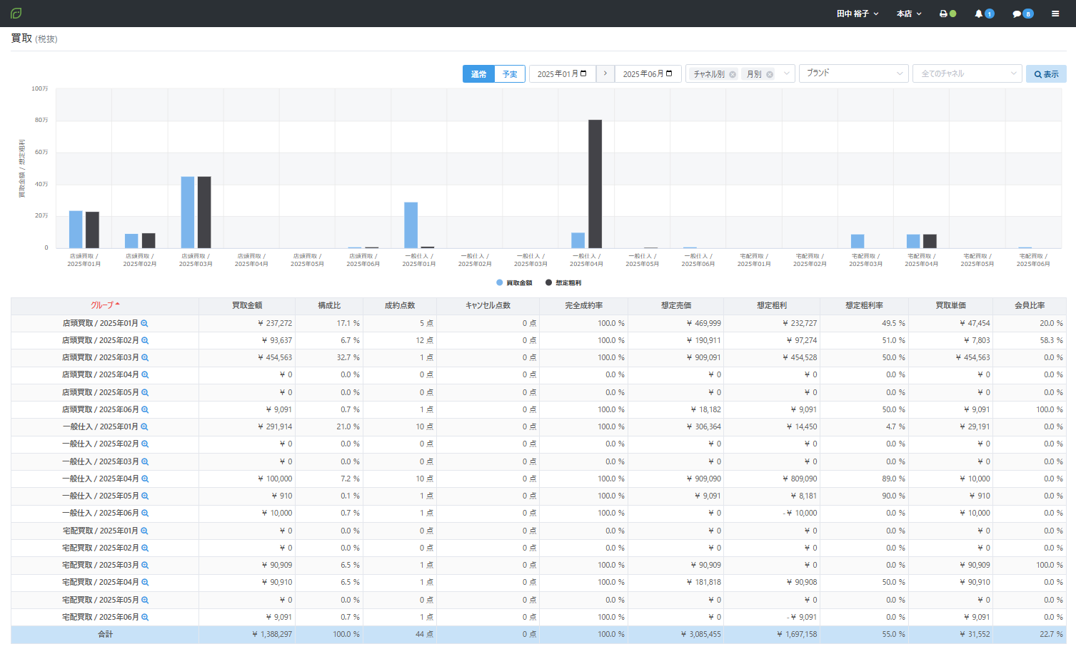Click magnifier icon beside 店頭買取 / 2025年01月
Image resolution: width=1076 pixels, height=649 pixels.
tap(145, 323)
